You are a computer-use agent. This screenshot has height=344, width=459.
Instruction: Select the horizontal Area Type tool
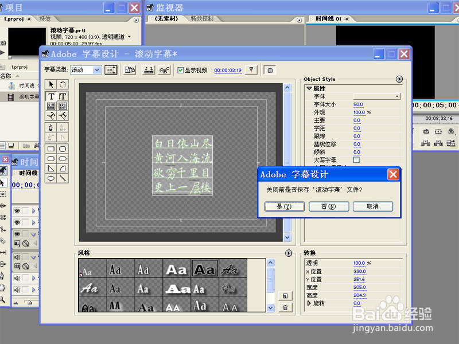(51, 106)
